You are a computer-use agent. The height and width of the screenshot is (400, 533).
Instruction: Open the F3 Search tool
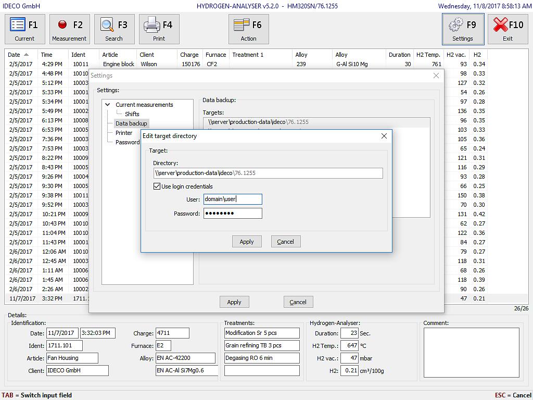coord(114,29)
